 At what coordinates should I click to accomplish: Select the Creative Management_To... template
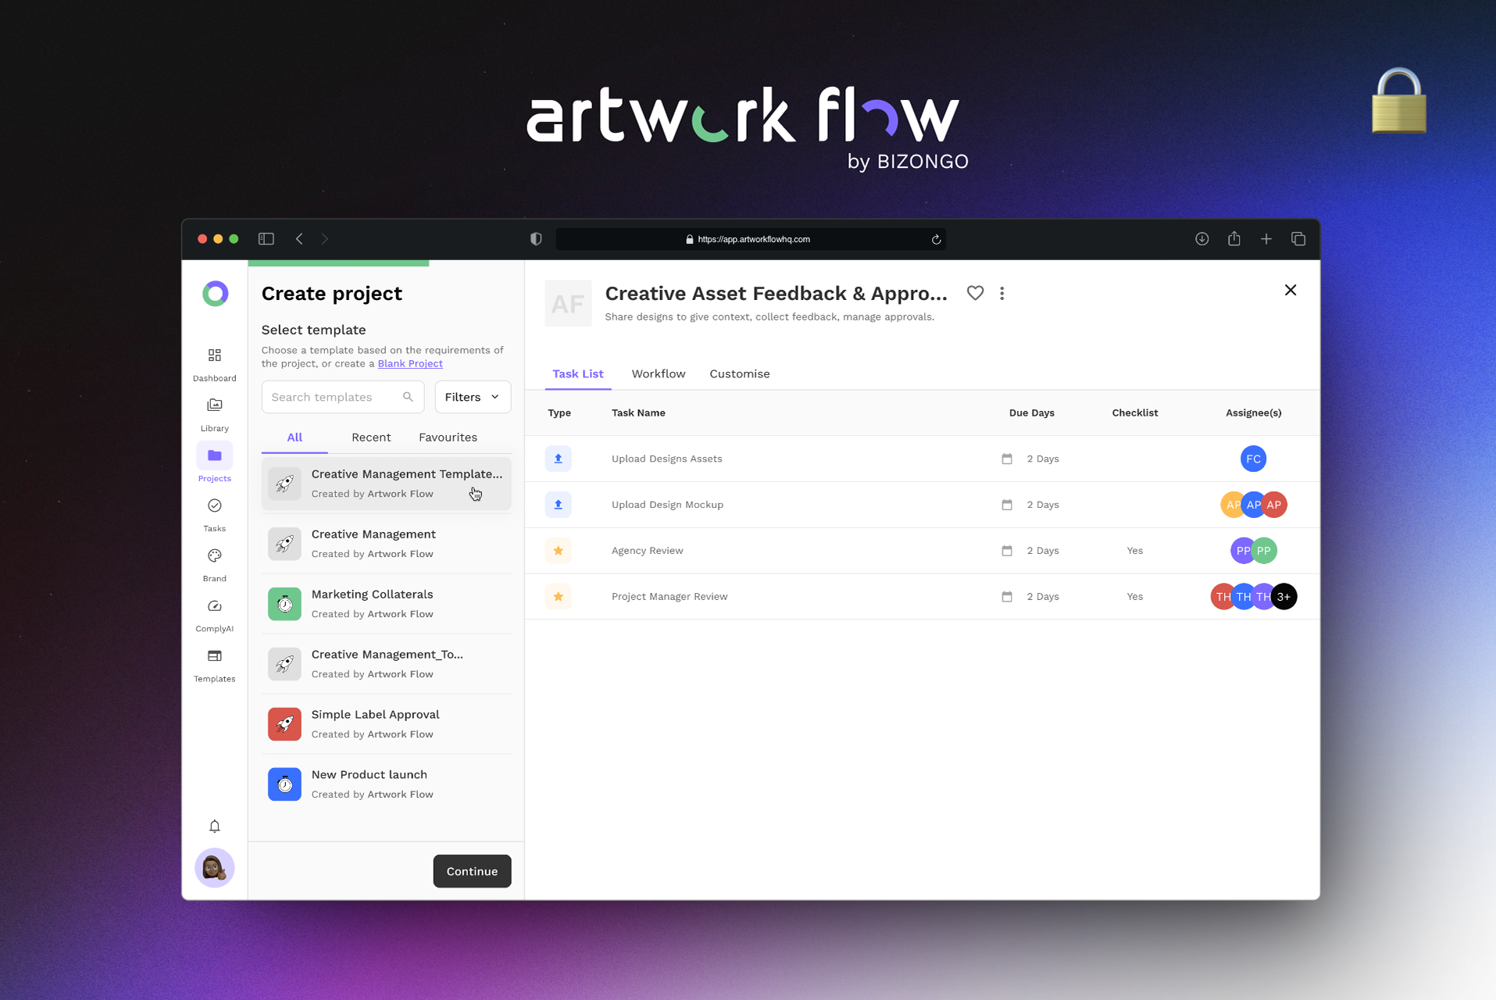click(x=387, y=664)
